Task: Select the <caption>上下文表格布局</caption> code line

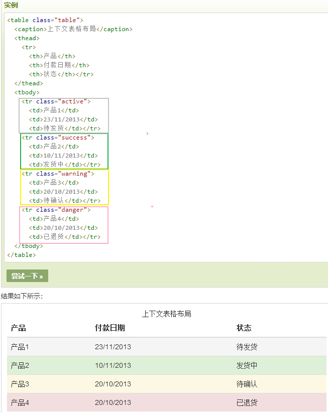Action: (73, 29)
